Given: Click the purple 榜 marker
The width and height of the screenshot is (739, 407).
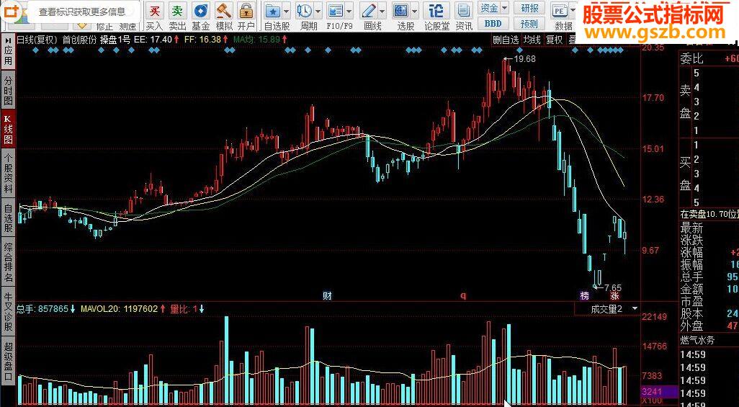Looking at the screenshot, I should [x=584, y=296].
